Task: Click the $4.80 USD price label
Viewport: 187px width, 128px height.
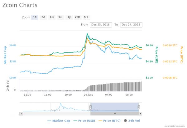Action: pyautogui.click(x=149, y=62)
